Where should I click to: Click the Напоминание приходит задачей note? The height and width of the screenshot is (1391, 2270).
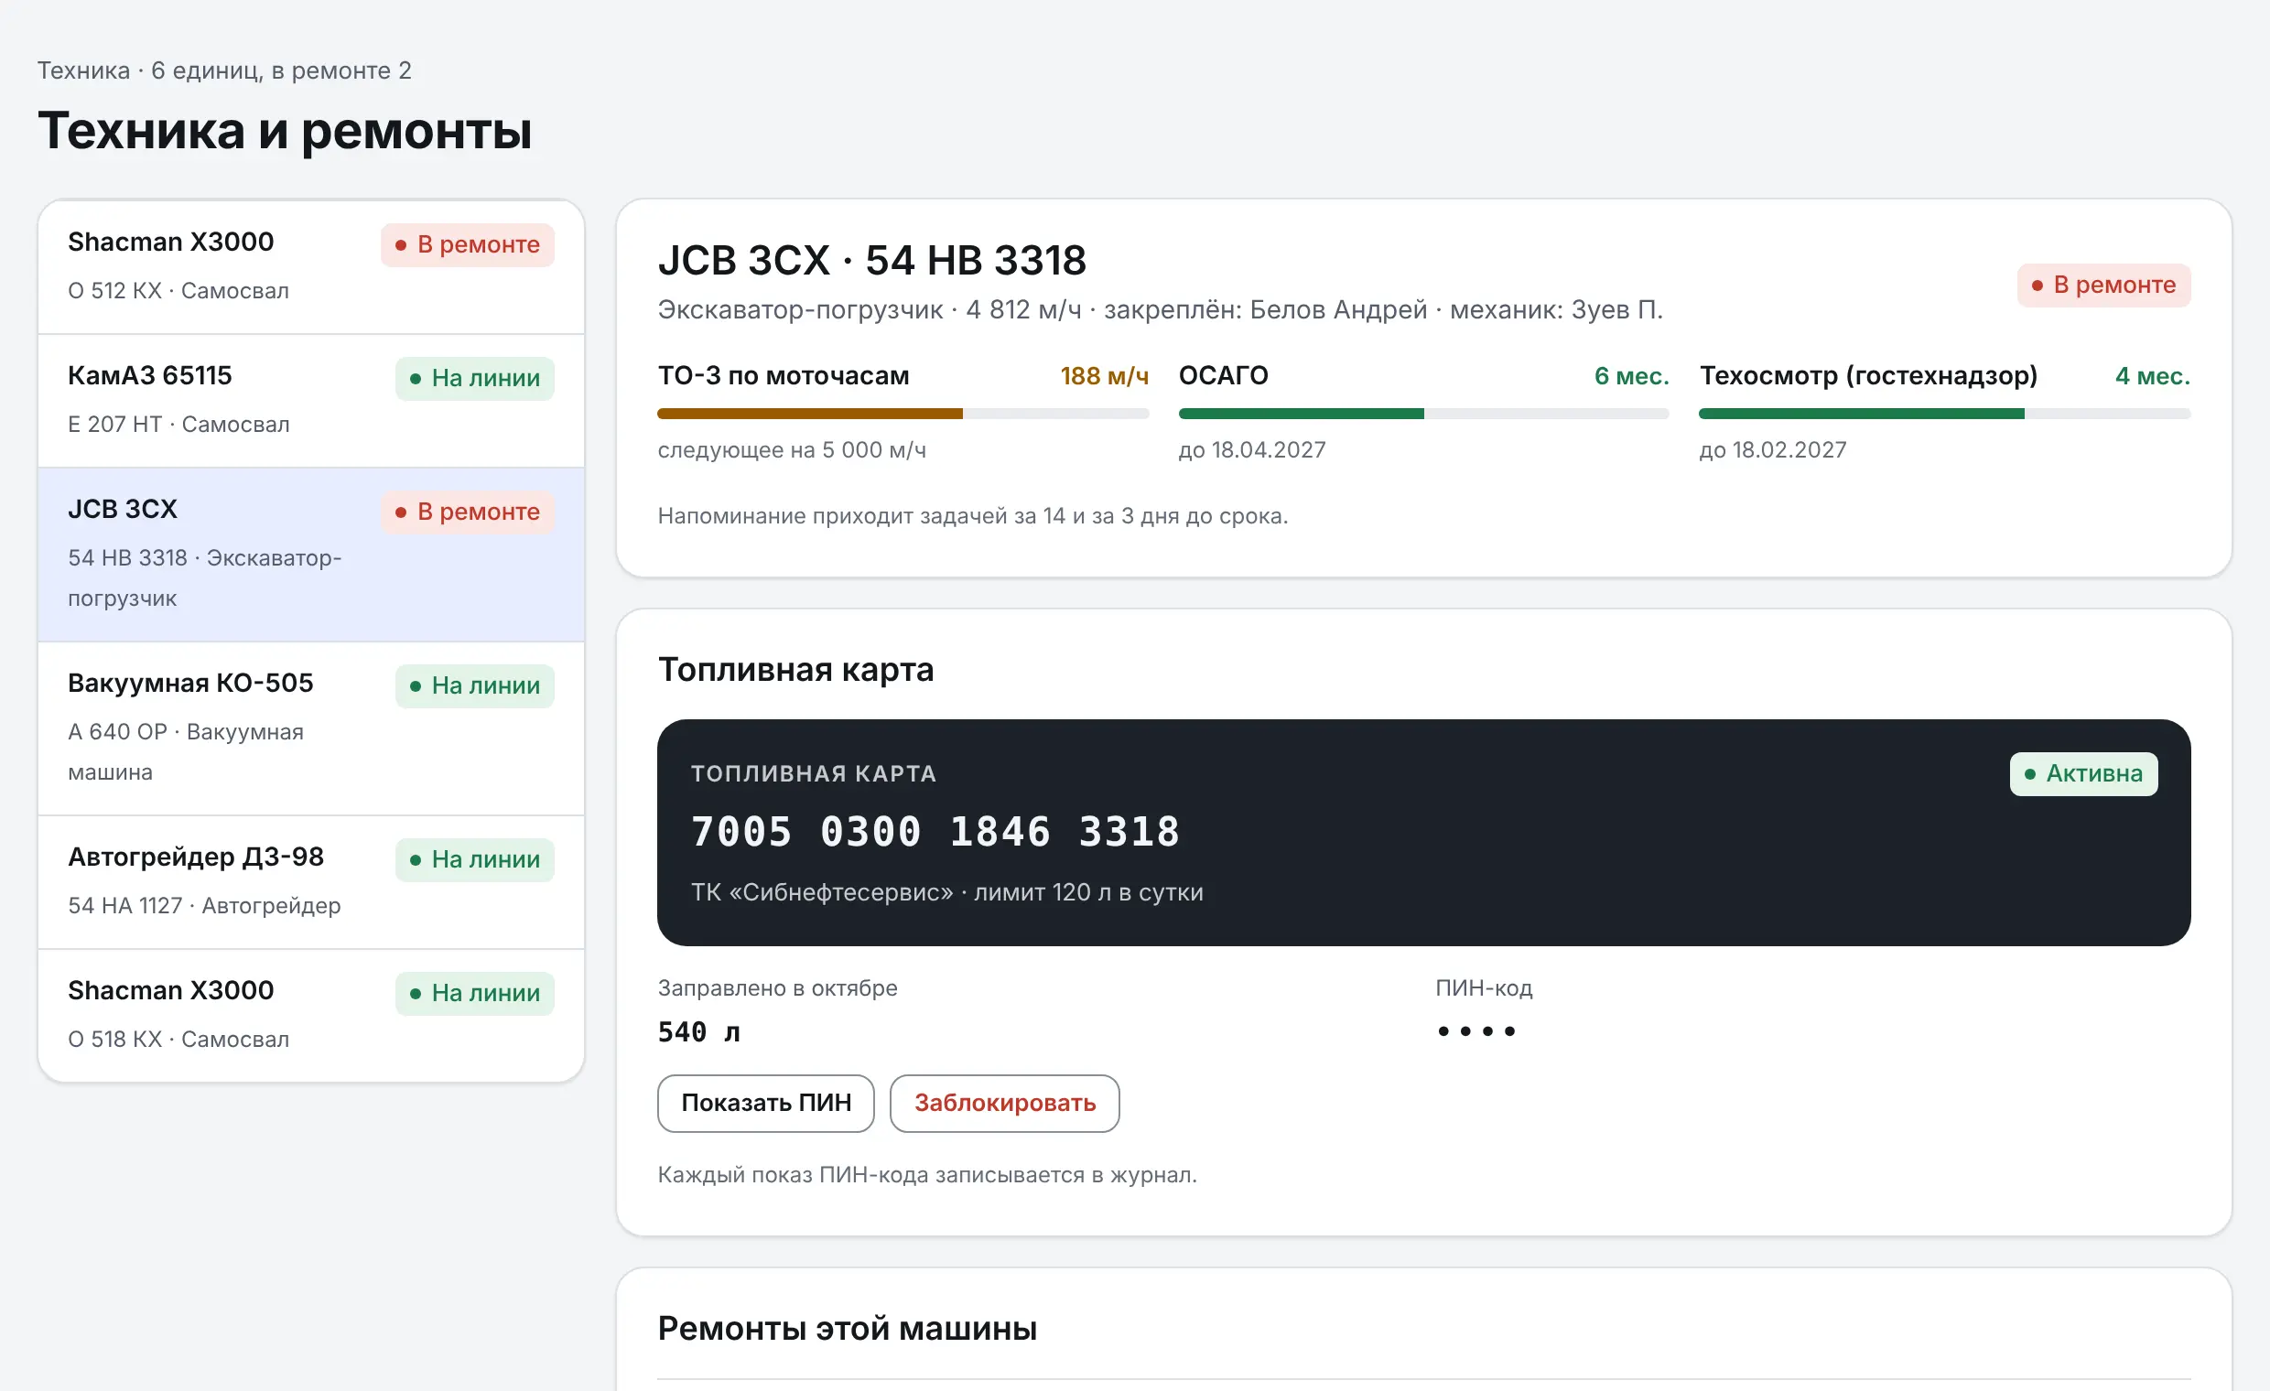(x=973, y=516)
